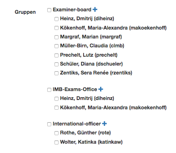Check the International-officer group checkbox
This screenshot has width=176, height=153.
[x=49, y=124]
